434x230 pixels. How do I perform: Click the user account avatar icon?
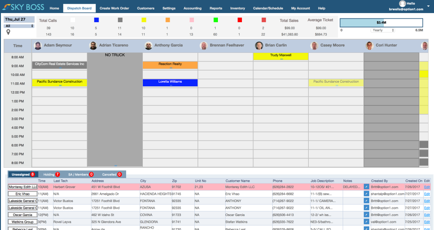[402, 4]
